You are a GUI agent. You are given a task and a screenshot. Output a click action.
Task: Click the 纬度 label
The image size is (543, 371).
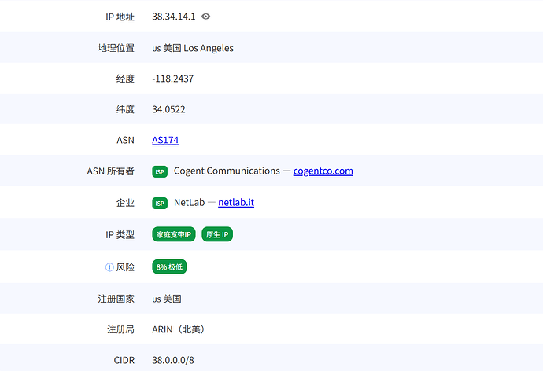coord(125,109)
